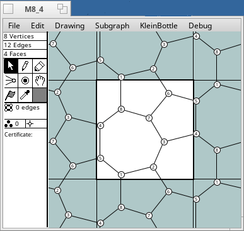This screenshot has height=231, width=244.
Task: Select the arrow pointer tool
Action: [x=11, y=66]
